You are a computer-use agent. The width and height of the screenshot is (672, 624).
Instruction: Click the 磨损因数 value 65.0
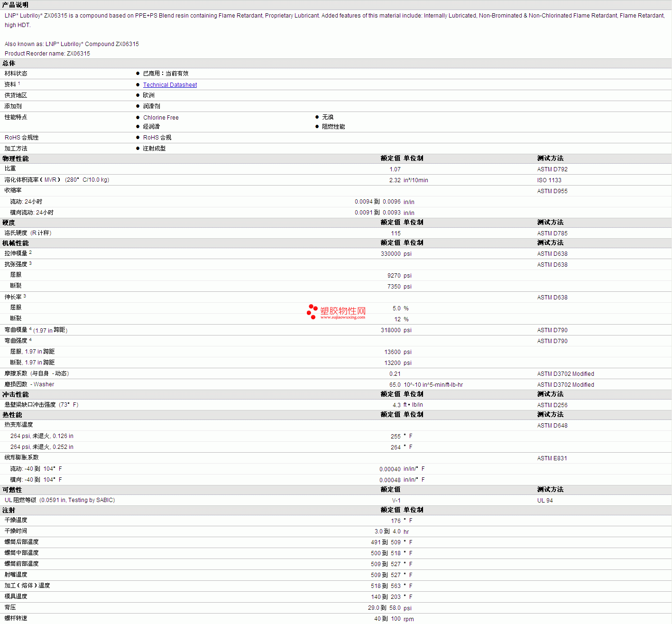tap(395, 385)
